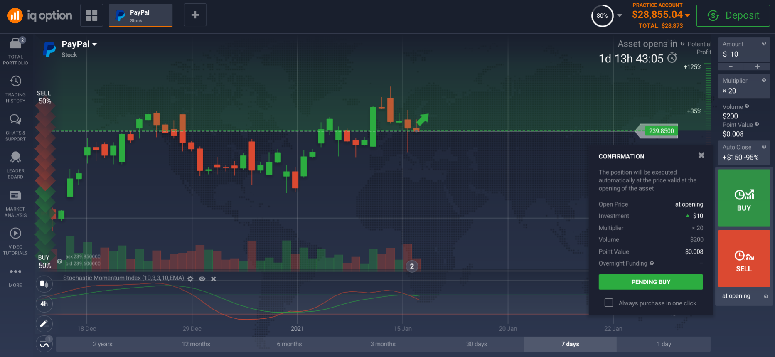Image resolution: width=775 pixels, height=357 pixels.
Task: Check Always purchase in one click
Action: click(x=609, y=303)
